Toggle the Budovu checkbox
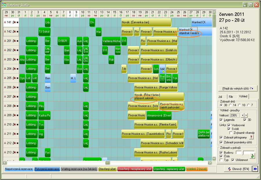This screenshot has height=180, width=261. [221, 153]
